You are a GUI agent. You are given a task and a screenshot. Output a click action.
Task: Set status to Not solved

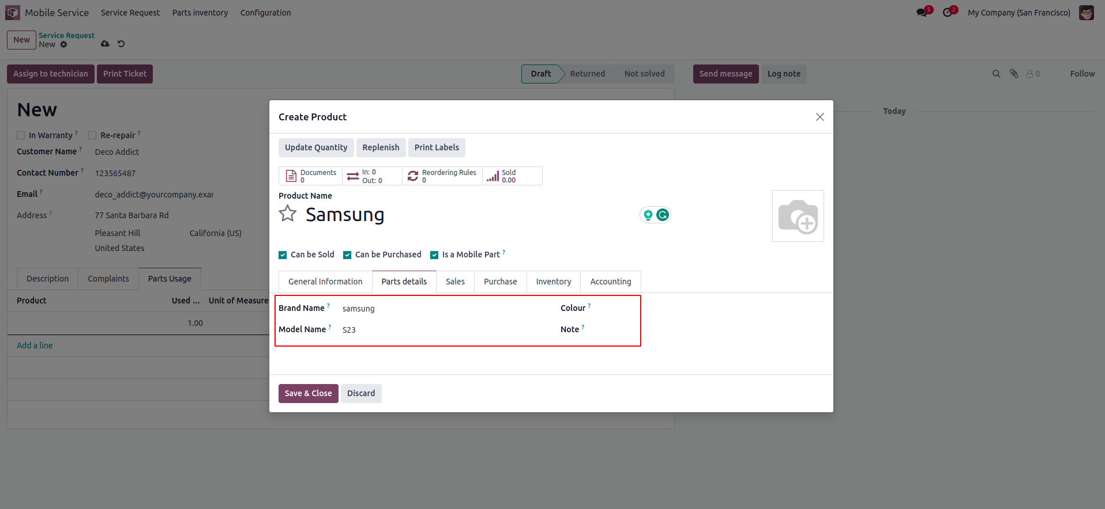coord(644,74)
